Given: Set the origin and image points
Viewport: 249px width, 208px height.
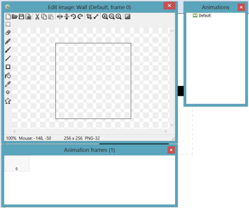Looking at the screenshot, I should click(8, 92).
